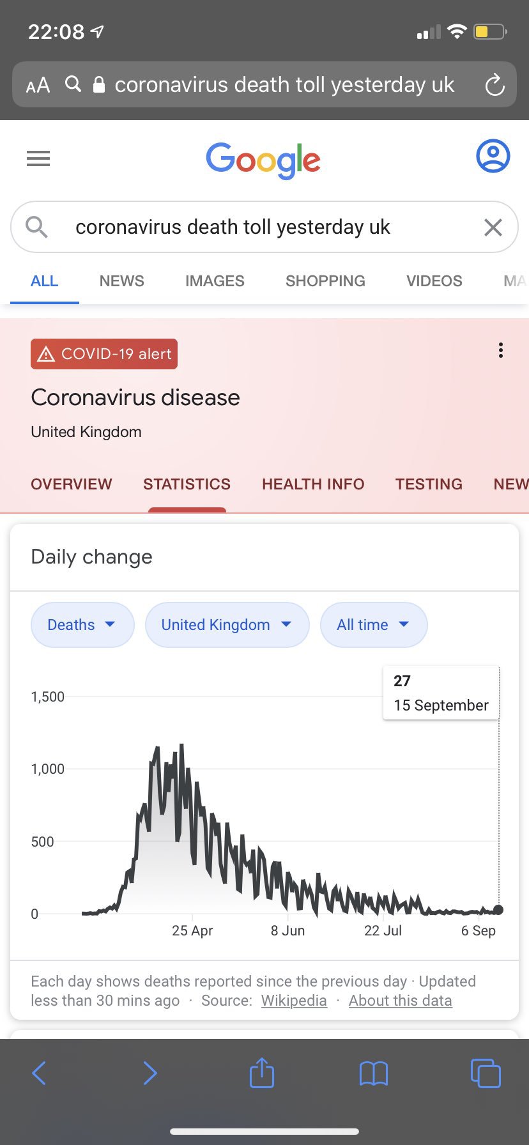
Task: Open Safari bookmarks icon
Action: [374, 1073]
